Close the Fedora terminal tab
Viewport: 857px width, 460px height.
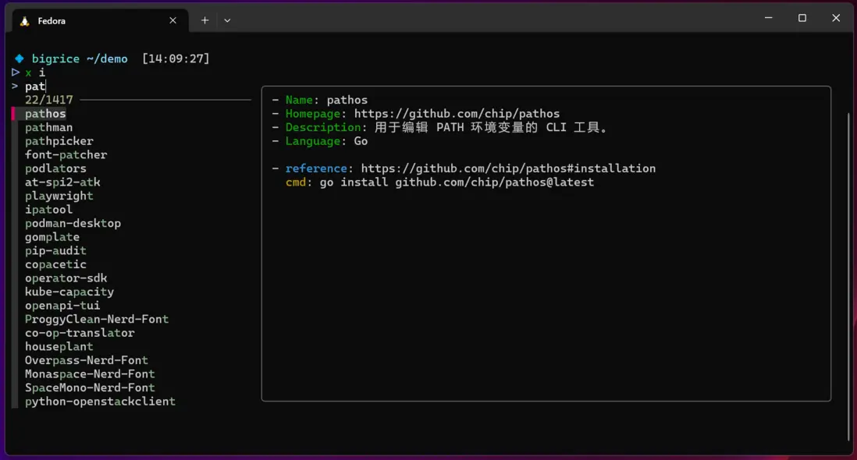click(x=172, y=20)
